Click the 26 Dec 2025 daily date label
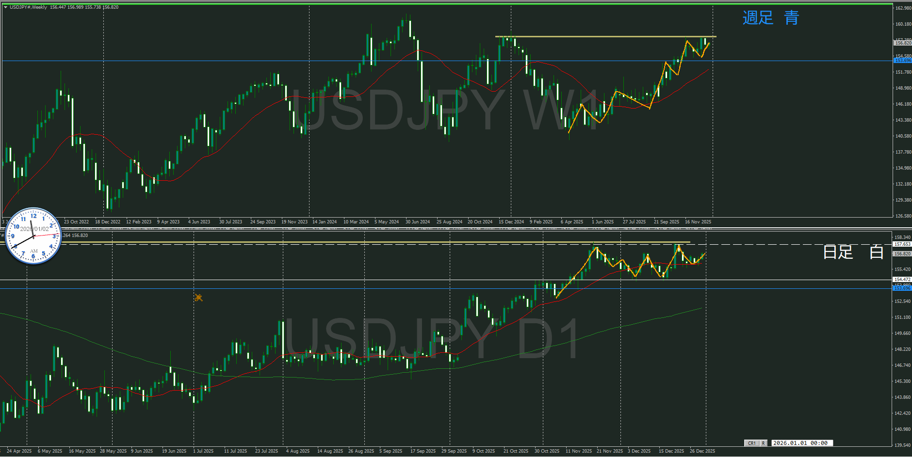 (702, 451)
